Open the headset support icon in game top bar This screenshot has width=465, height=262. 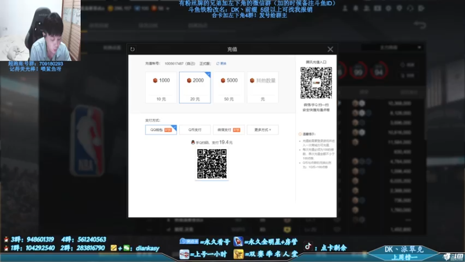(x=410, y=8)
